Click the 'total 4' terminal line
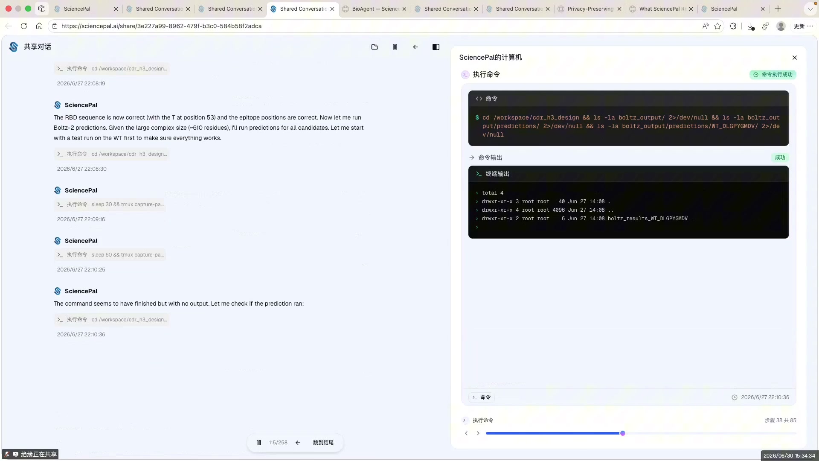The height and width of the screenshot is (461, 819). coord(493,193)
